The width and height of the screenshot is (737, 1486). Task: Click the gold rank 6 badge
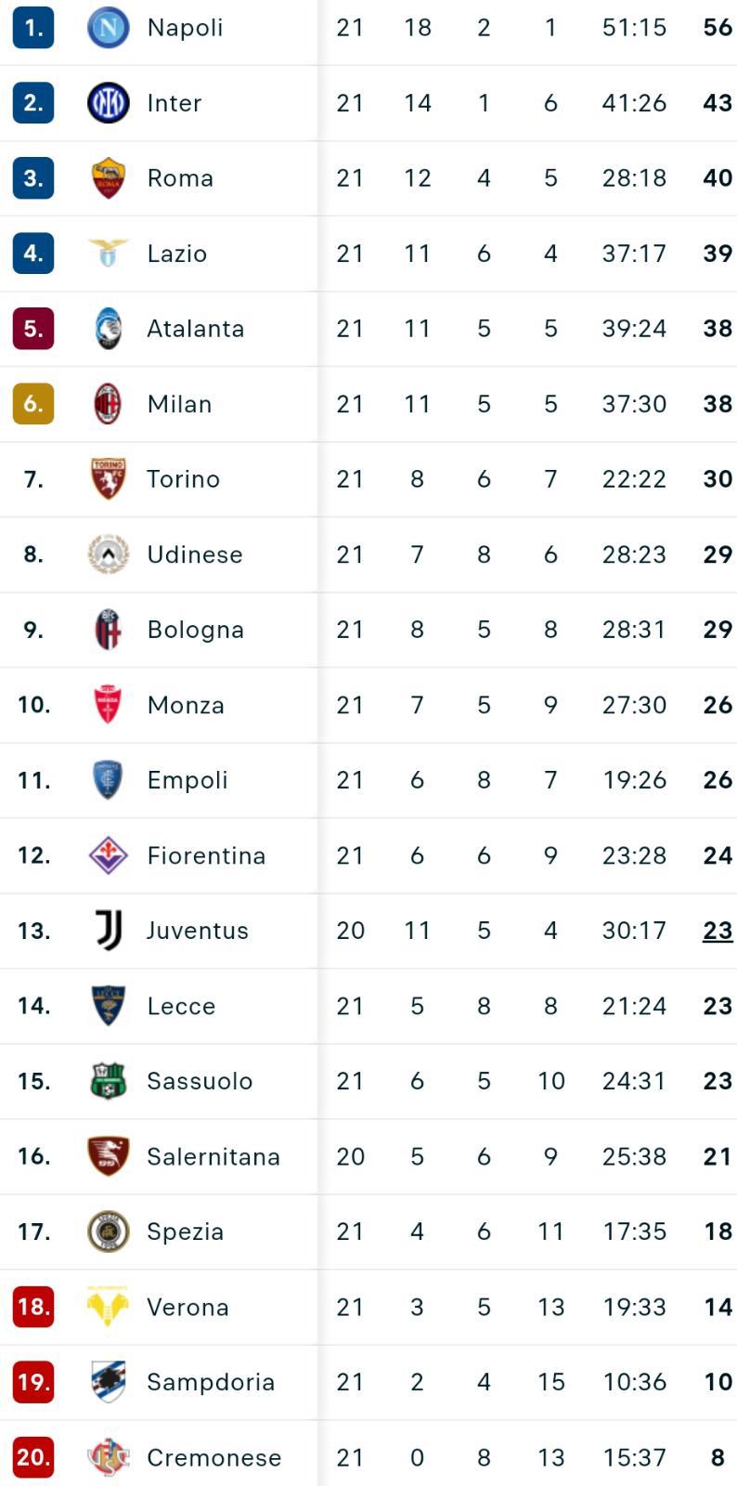[x=33, y=404]
